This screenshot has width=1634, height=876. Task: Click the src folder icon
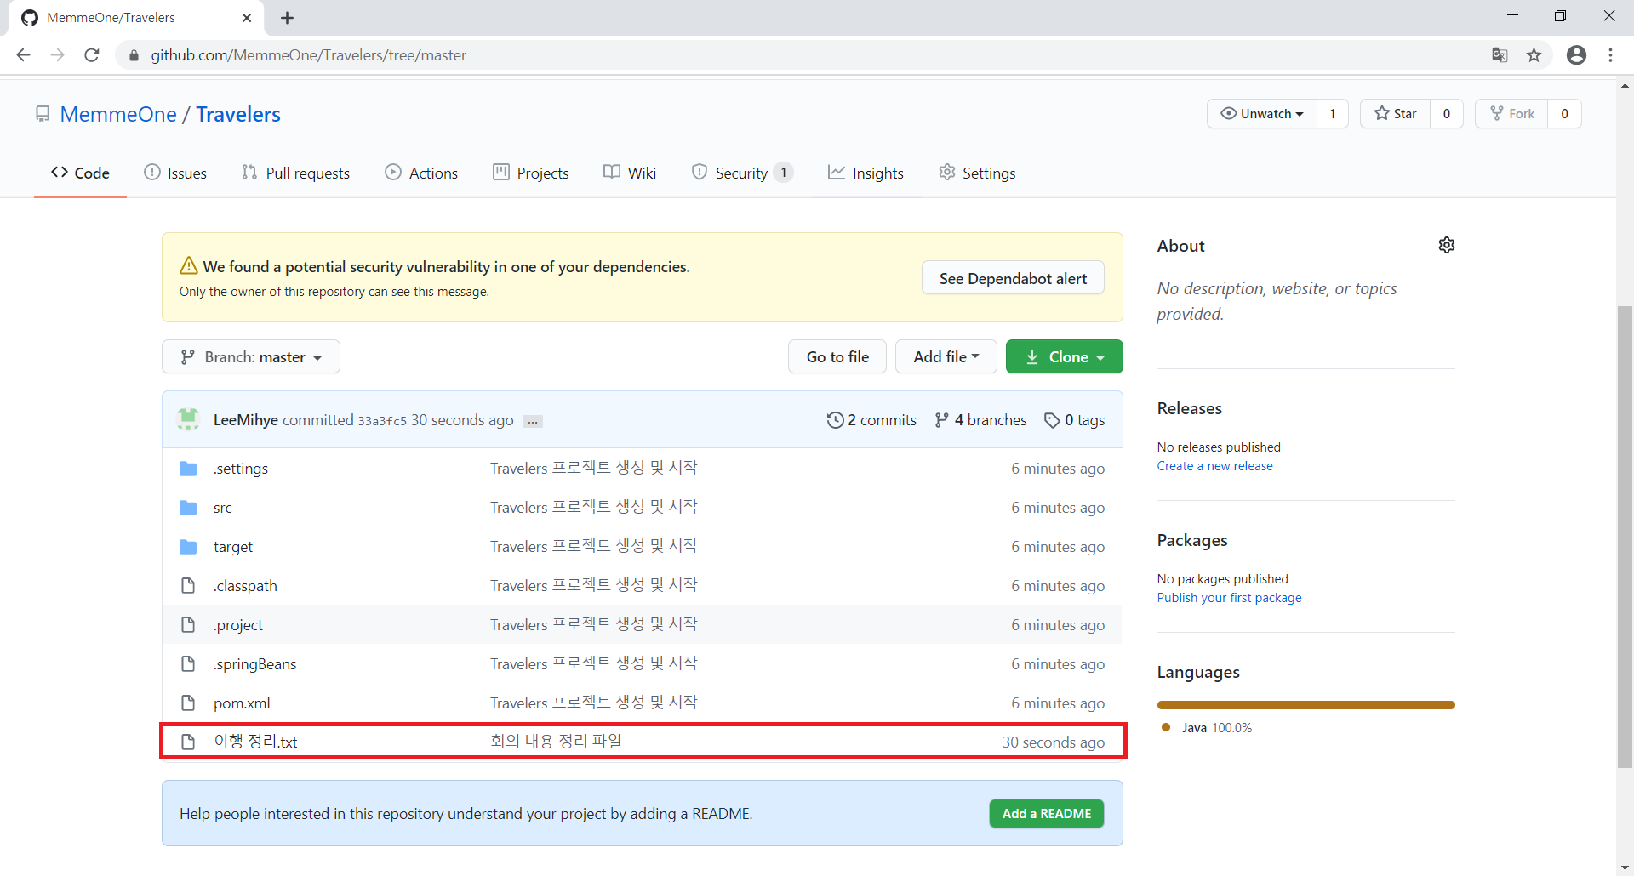[188, 508]
